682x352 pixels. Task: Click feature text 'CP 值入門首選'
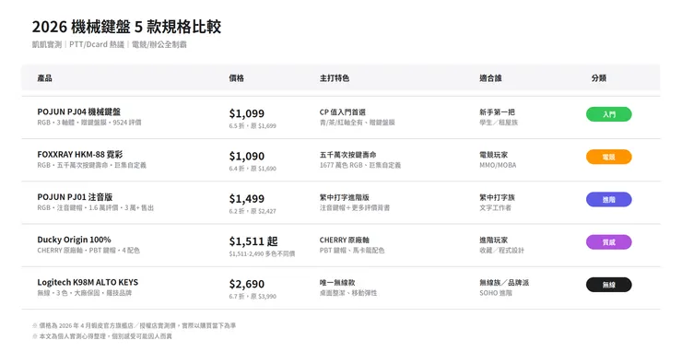click(x=343, y=112)
